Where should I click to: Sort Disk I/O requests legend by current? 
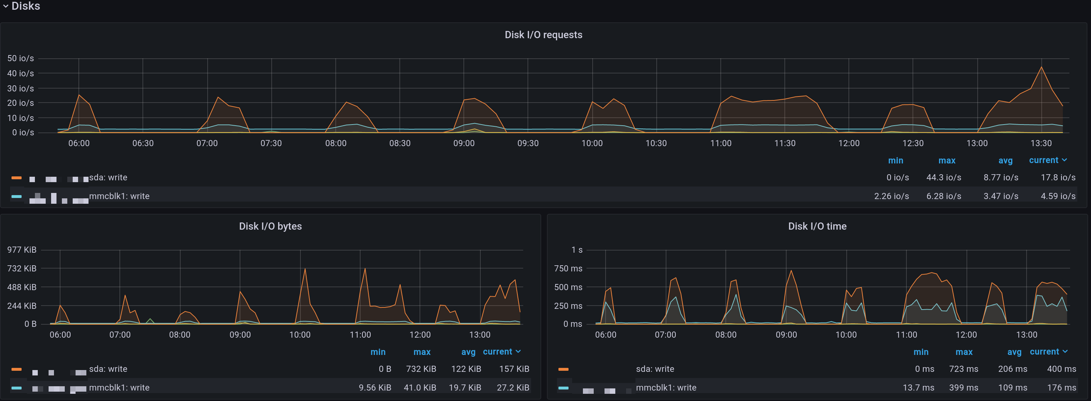click(1048, 160)
